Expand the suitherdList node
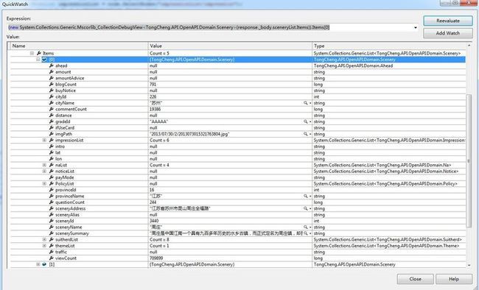This screenshot has width=479, height=290. 44,239
